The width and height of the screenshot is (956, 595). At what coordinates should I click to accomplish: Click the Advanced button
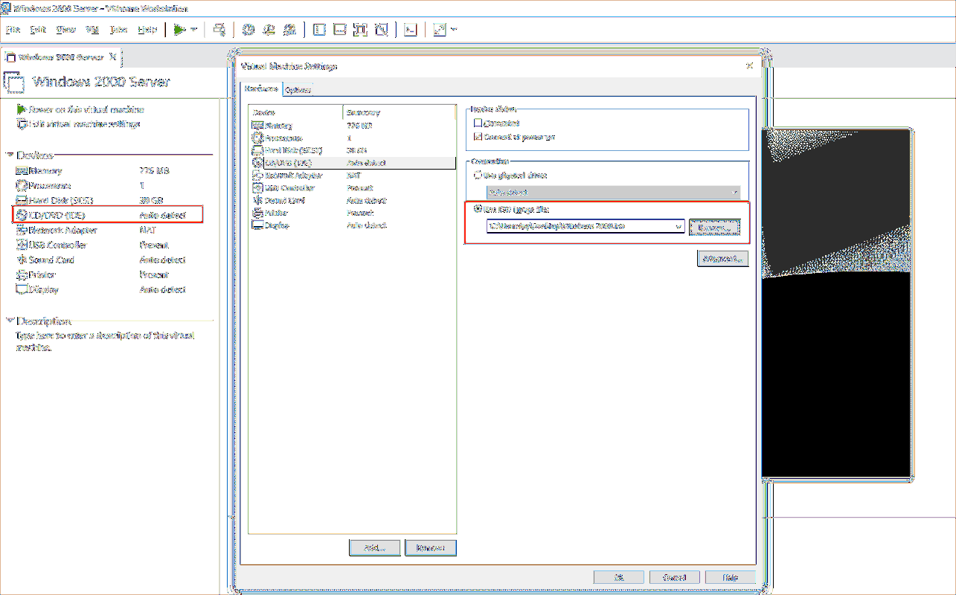click(x=722, y=259)
